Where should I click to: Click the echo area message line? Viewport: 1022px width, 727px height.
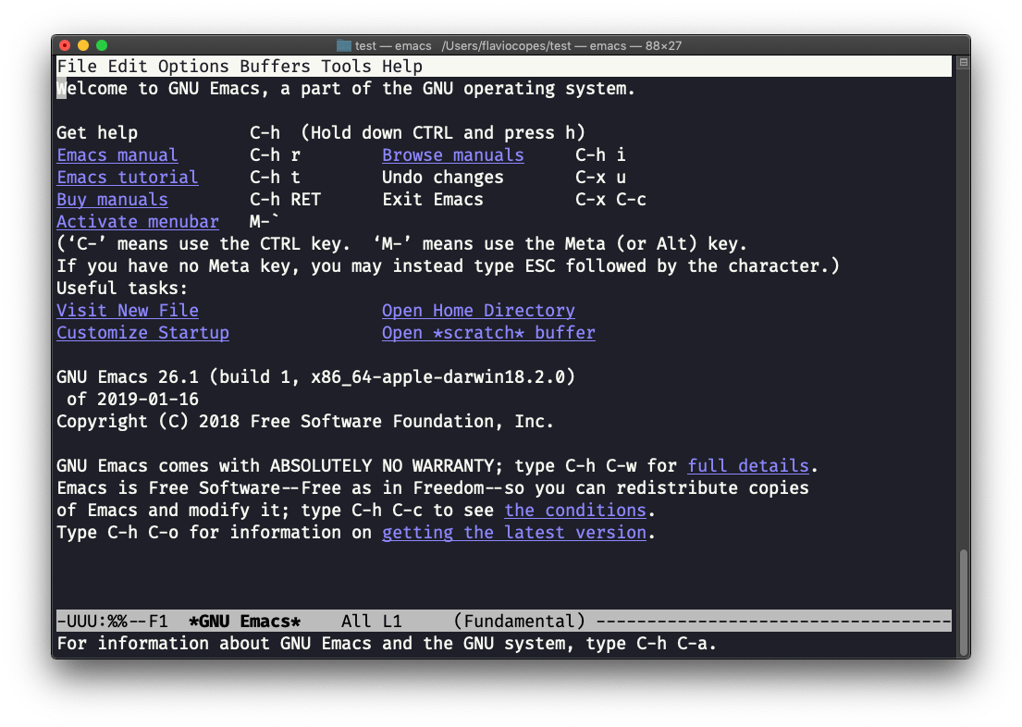(x=387, y=644)
